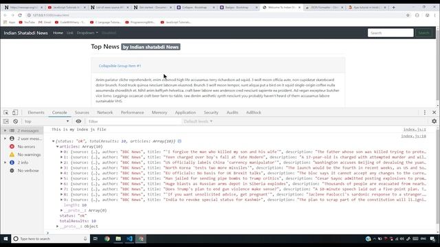Viewport: 440px width, 247px height.
Task: Switch to the Elements tab
Action: [36, 113]
